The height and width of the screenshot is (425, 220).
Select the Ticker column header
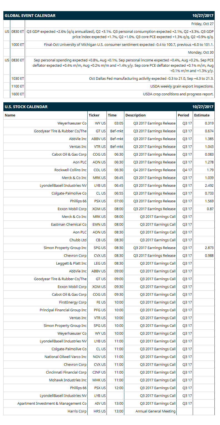pyautogui.click(x=94, y=115)
